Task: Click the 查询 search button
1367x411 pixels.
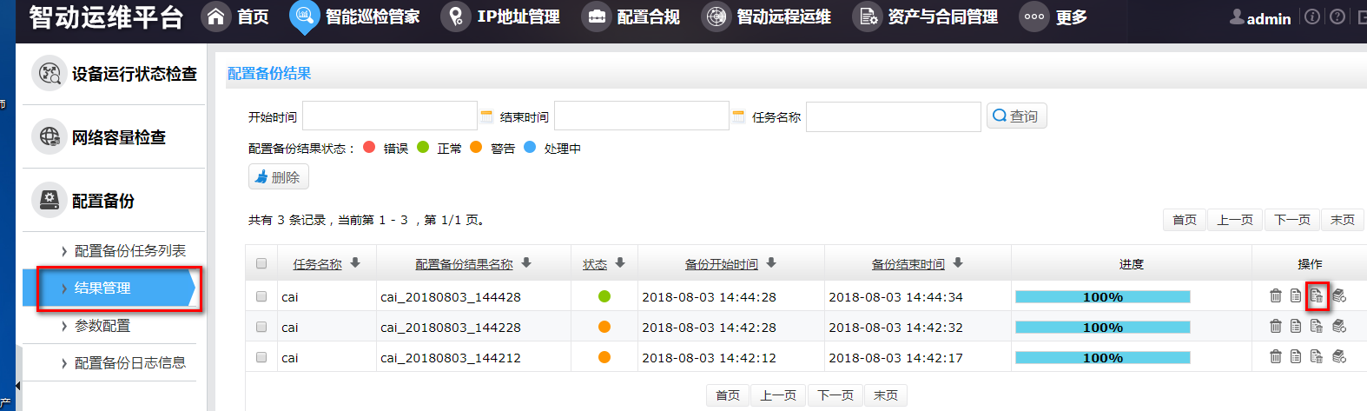Action: (x=1016, y=116)
